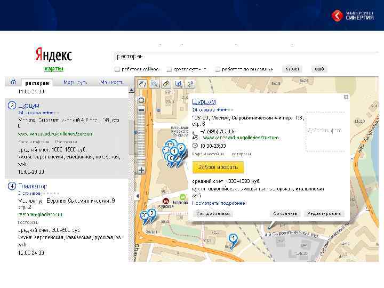This screenshot has height=288, width=384.
Task: Switch to the 'Маршруты' tab
Action: tap(75, 82)
